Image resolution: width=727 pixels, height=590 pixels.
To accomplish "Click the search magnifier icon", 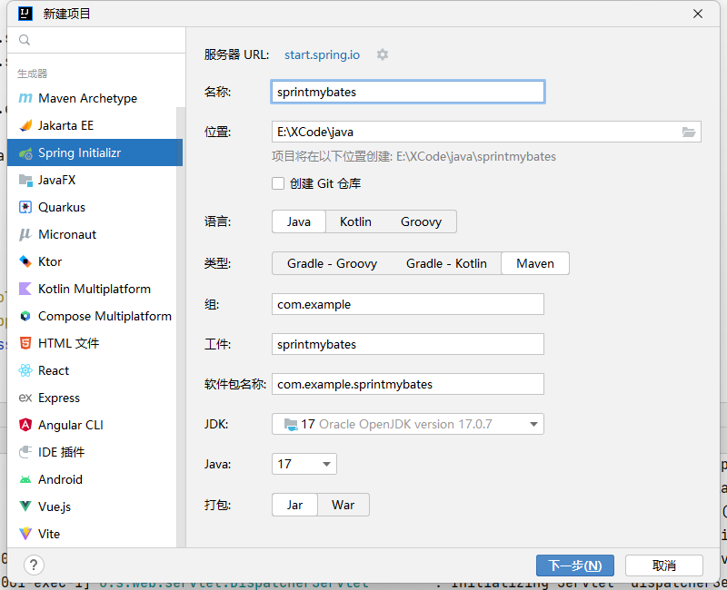I will 25,40.
